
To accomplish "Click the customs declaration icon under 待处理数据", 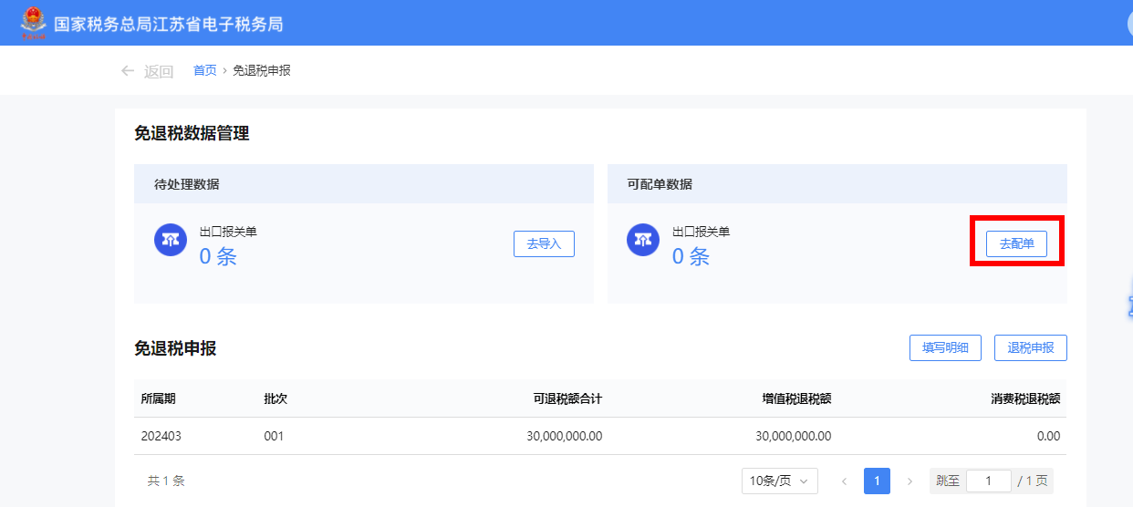I will point(171,240).
